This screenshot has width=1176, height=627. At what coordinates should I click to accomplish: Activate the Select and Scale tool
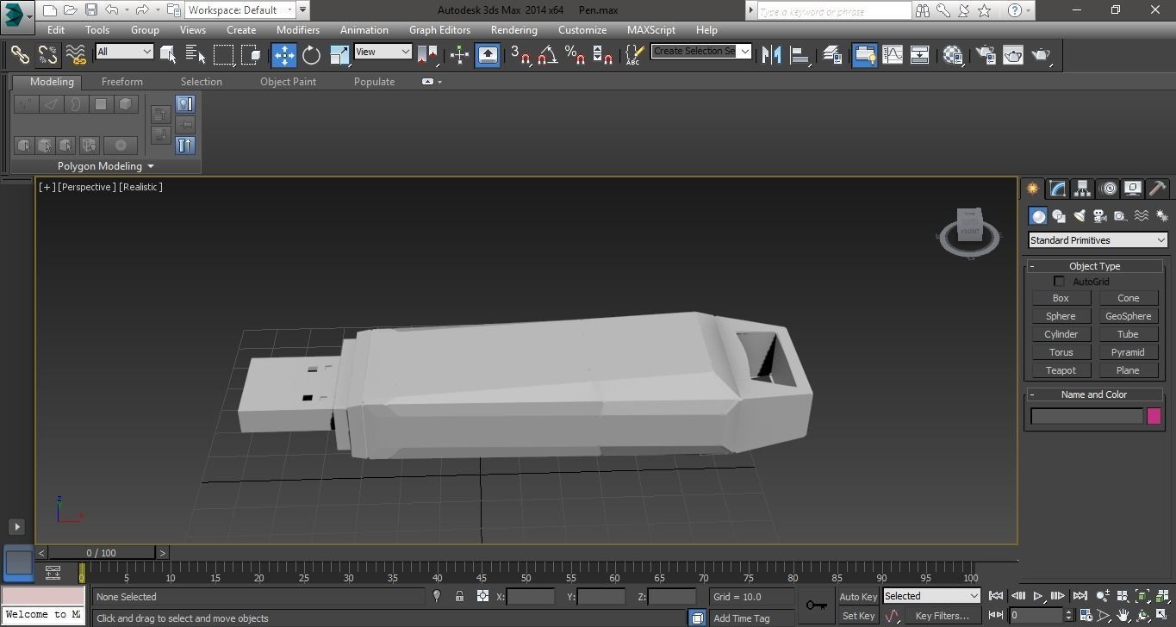point(339,54)
